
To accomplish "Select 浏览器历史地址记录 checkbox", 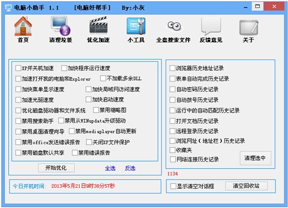I will tap(172, 68).
